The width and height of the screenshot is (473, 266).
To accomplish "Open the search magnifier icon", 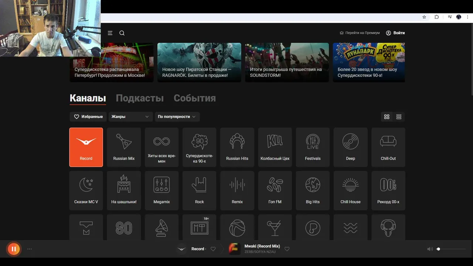I will pos(122,33).
